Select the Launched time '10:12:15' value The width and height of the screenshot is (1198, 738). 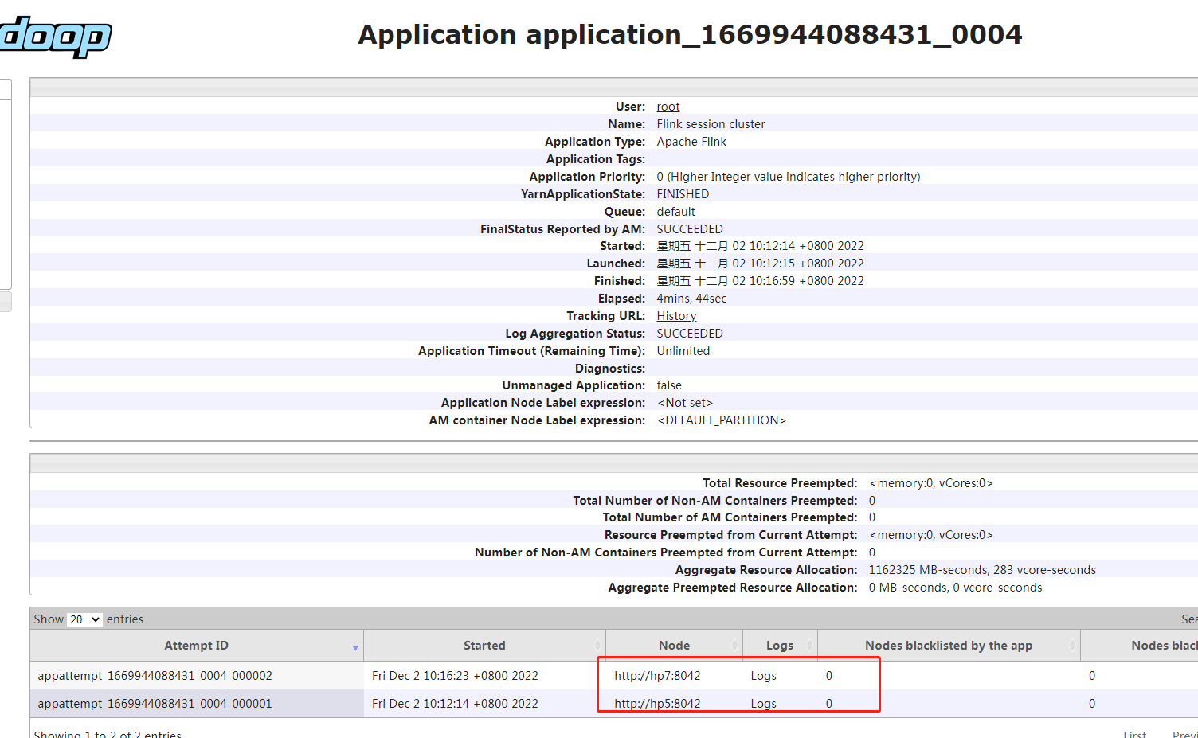pos(772,264)
